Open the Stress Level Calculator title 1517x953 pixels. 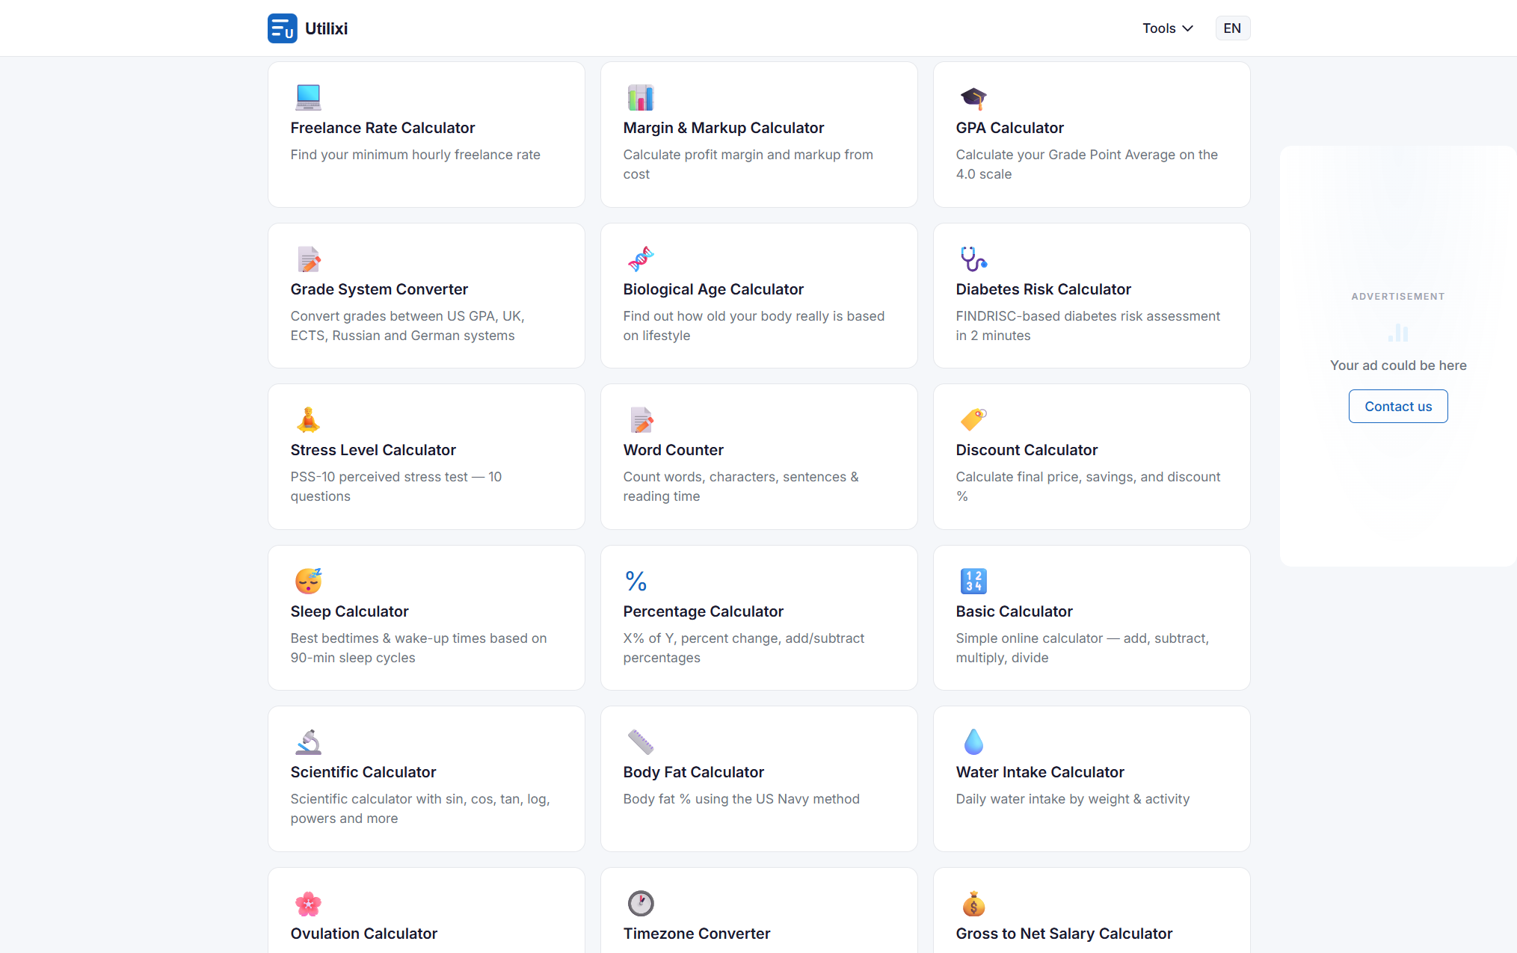[373, 450]
